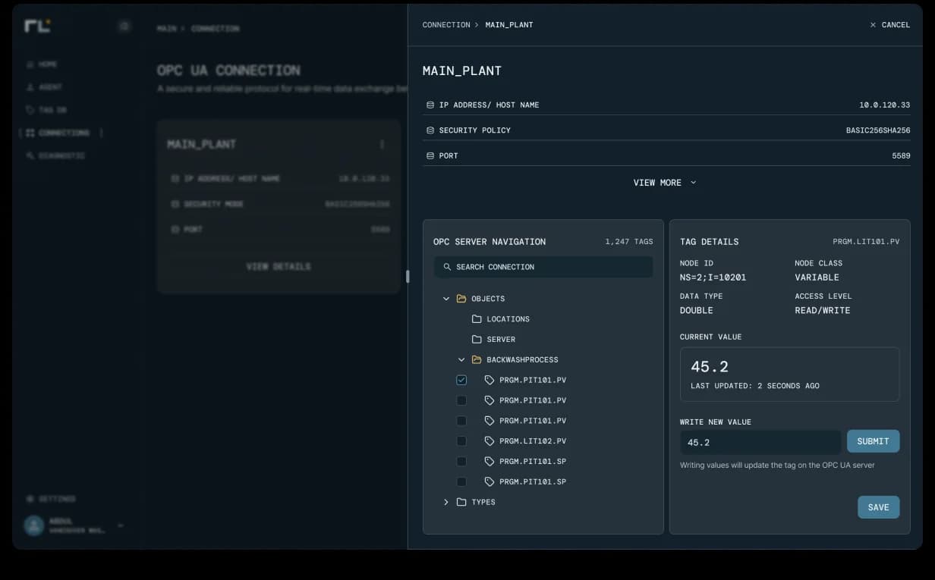
Task: Click the user avatar at the sidebar bottom
Action: (33, 525)
